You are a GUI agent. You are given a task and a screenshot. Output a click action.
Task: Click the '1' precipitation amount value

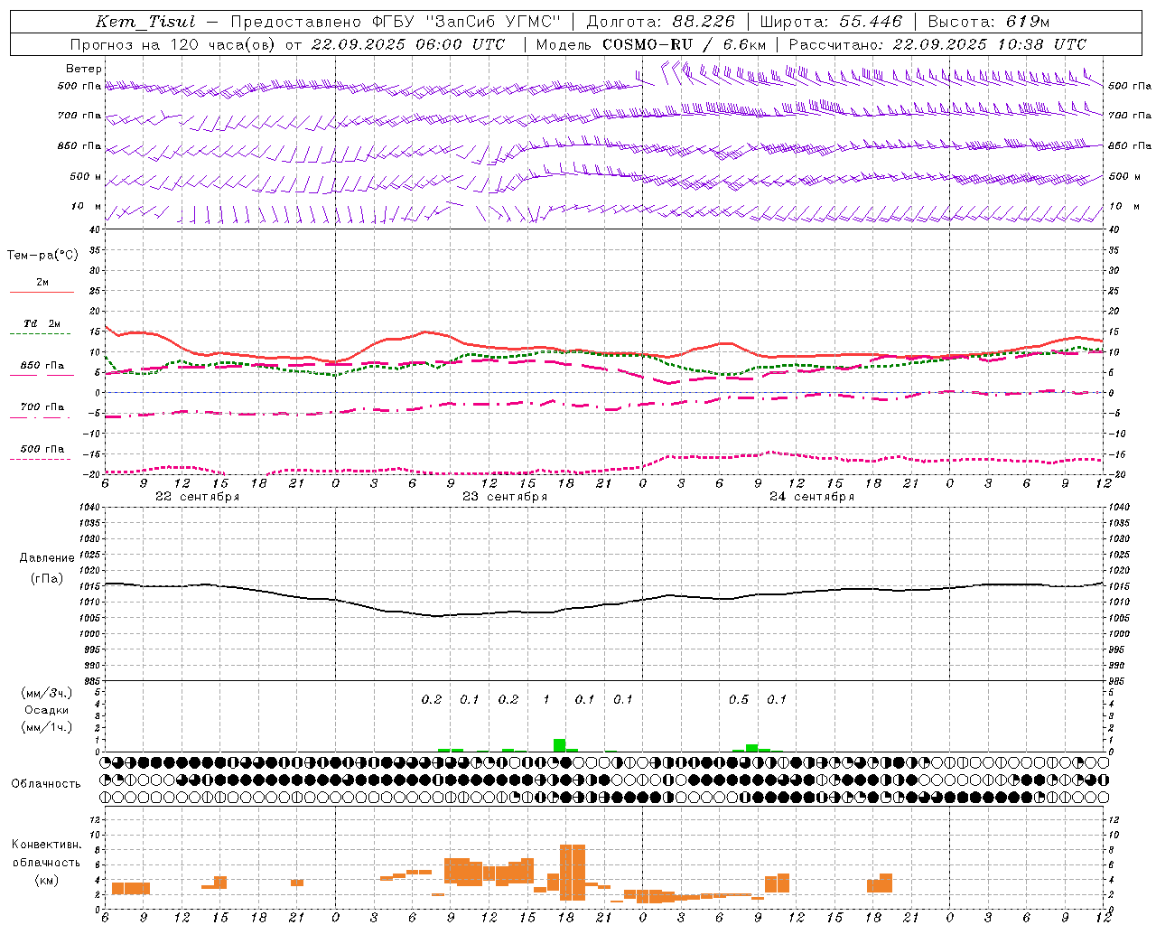(546, 700)
